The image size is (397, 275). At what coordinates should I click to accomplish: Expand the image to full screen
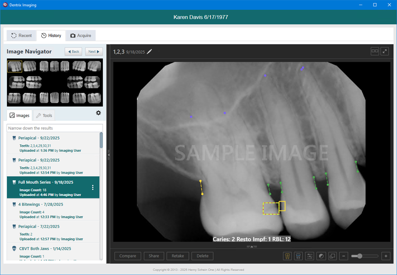pyautogui.click(x=385, y=51)
